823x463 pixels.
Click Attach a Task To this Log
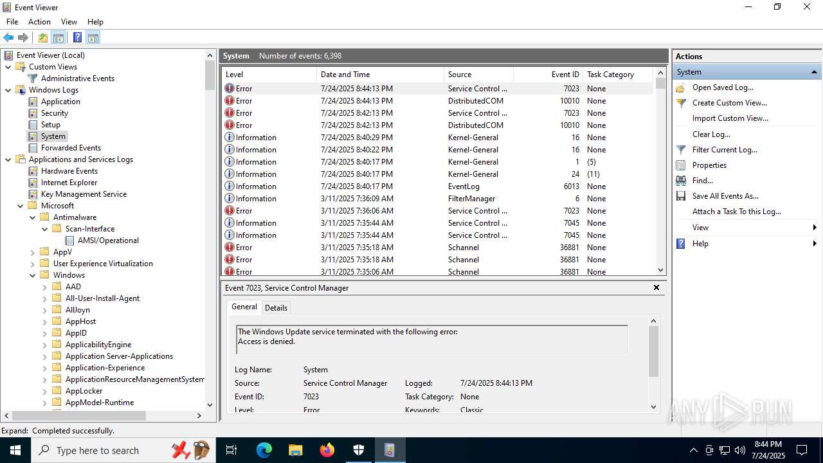(737, 212)
